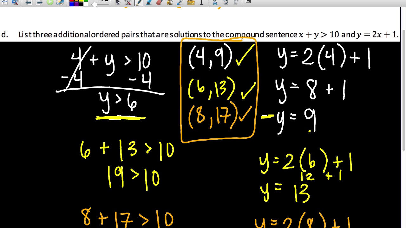Viewport: 406px width, 228px height.
Task: Choose the purple color swatch
Action: tap(76, 4)
